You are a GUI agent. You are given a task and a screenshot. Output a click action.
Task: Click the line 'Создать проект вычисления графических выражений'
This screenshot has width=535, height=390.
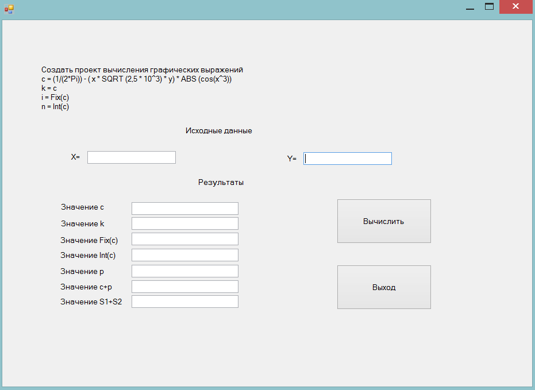143,70
